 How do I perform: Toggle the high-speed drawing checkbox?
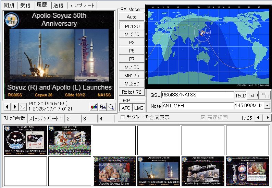coord(202,117)
